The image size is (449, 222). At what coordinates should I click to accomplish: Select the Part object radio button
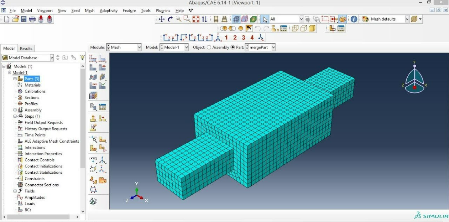pyautogui.click(x=233, y=47)
